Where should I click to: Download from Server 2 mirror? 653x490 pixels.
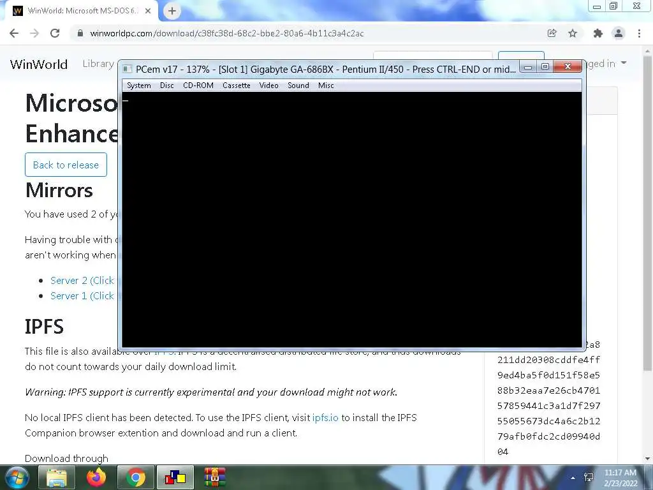[82, 281]
